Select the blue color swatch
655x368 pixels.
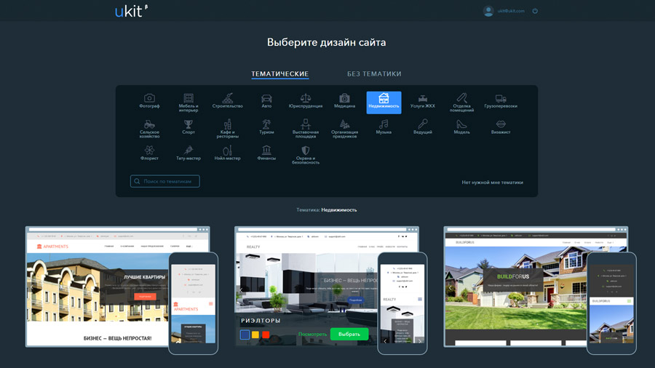[x=245, y=335]
